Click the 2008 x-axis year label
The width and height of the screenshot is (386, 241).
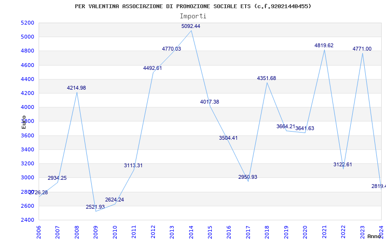77,232
